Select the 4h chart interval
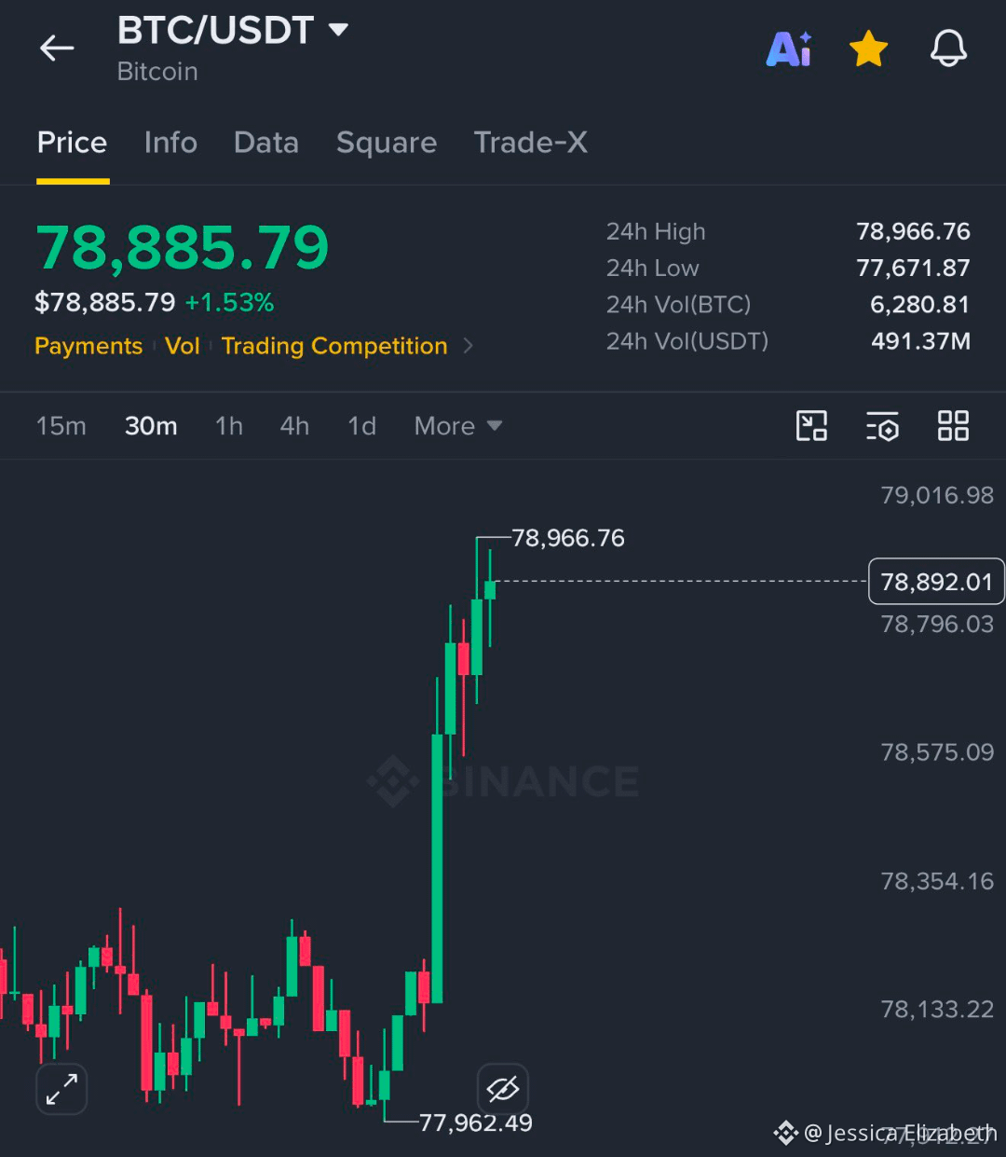Viewport: 1006px width, 1157px height. point(294,426)
